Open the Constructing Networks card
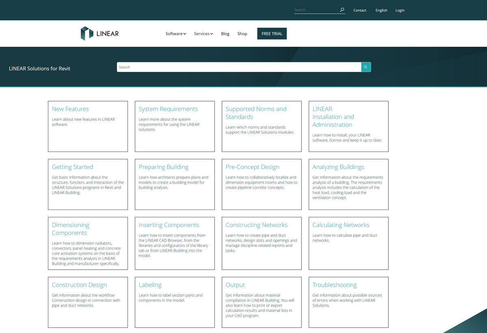487x333 pixels. (262, 243)
